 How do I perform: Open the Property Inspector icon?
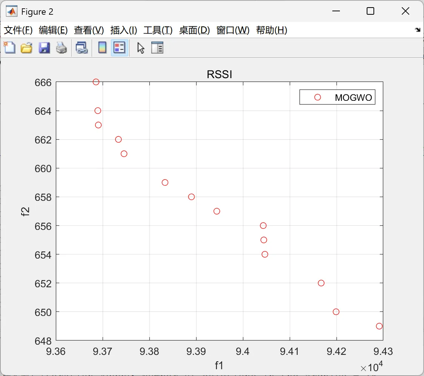click(157, 48)
